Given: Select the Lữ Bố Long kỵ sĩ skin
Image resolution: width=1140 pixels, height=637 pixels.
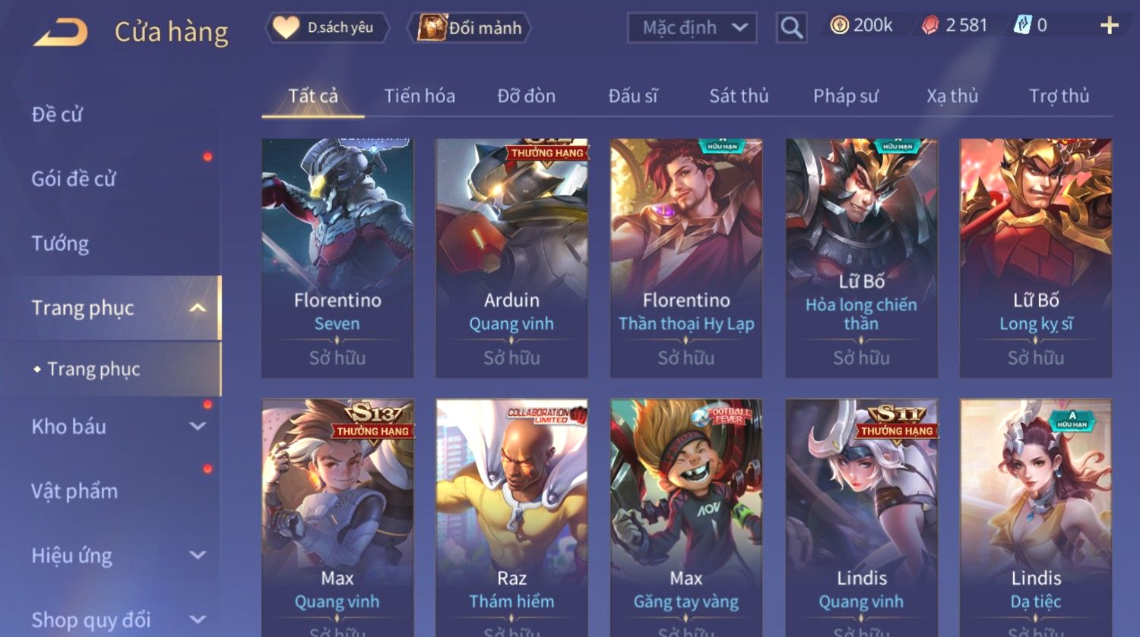Looking at the screenshot, I should point(1035,258).
